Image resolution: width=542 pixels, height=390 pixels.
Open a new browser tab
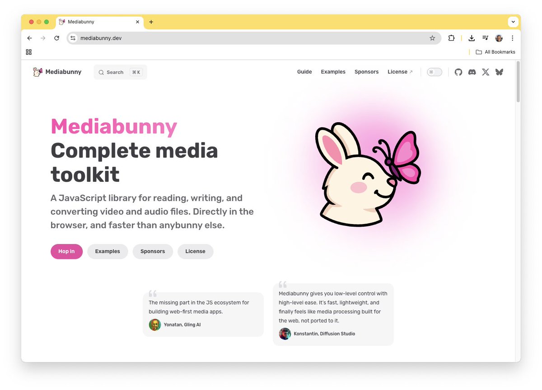tap(151, 22)
